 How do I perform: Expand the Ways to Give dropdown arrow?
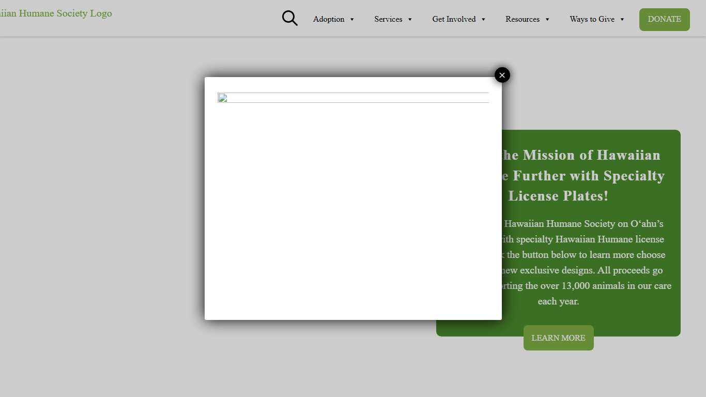tap(622, 20)
